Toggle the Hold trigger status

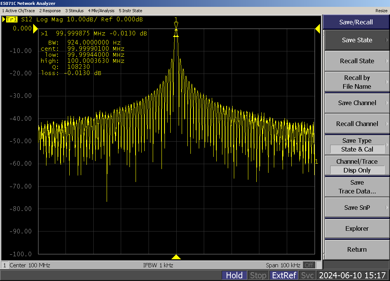tap(234, 275)
